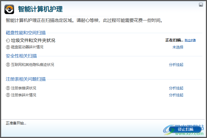Click the 智能计算机护理 app logo icon

click(9, 9)
